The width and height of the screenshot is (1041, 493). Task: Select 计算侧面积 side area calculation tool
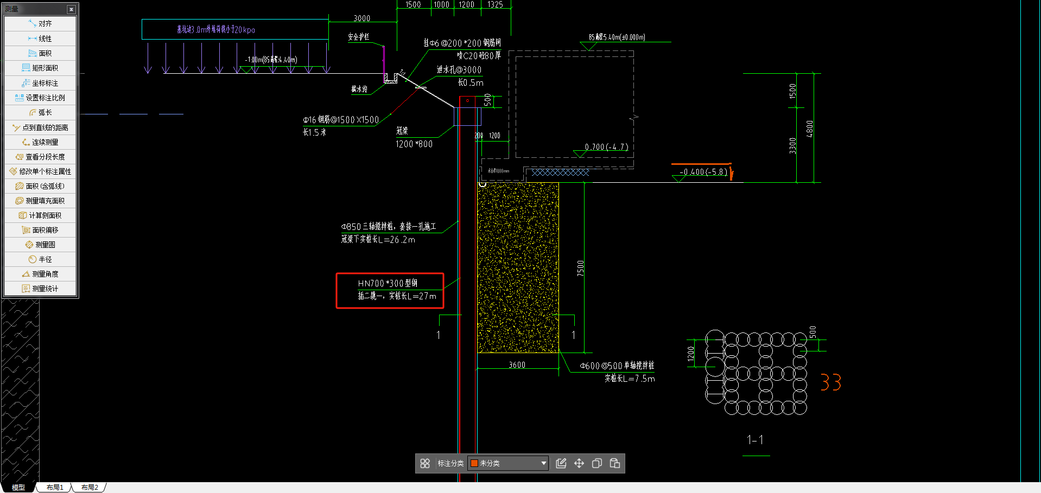point(40,215)
